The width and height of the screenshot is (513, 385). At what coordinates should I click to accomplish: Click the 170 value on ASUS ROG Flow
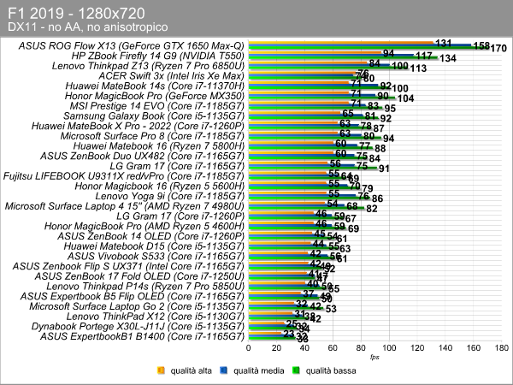click(x=498, y=49)
